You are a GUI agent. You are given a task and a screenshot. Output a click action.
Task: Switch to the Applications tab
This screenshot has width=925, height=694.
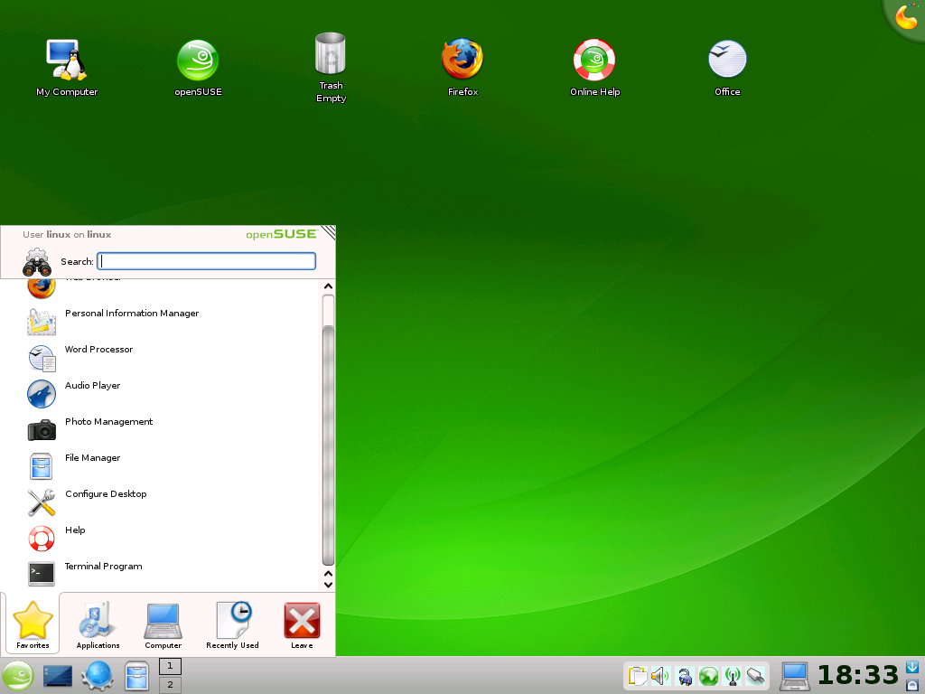tap(98, 624)
